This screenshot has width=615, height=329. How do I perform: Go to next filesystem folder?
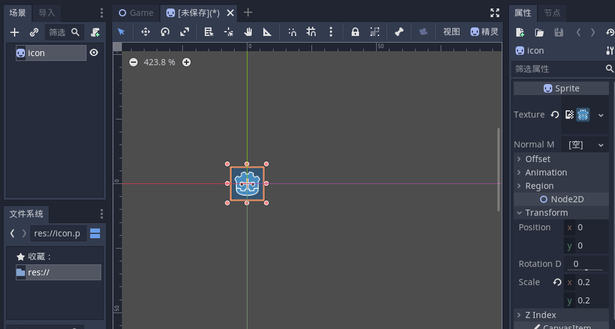pos(24,233)
